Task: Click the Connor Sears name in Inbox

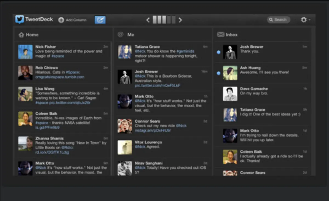Action: coord(253,173)
